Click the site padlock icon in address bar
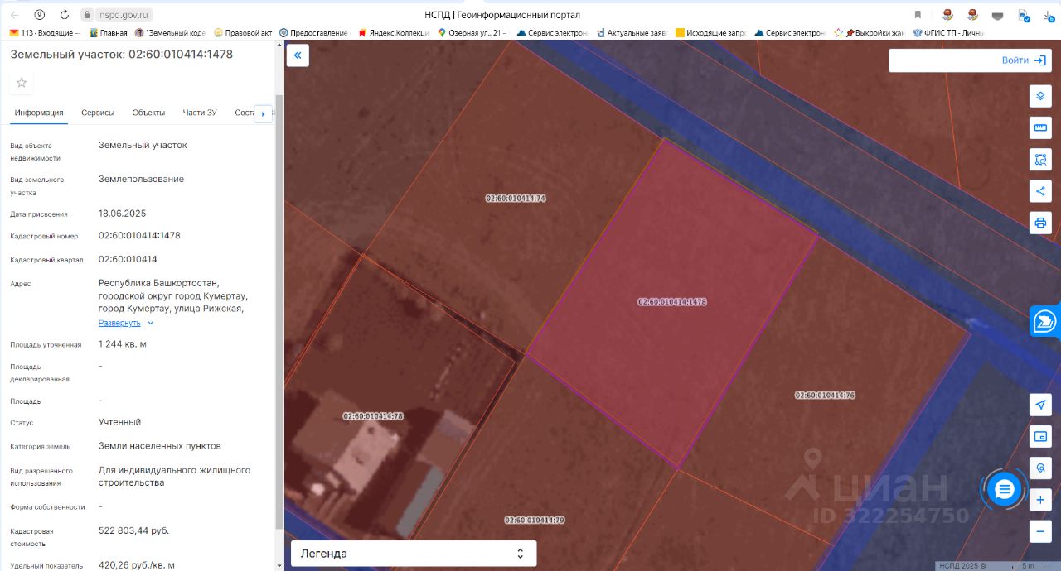 tap(87, 15)
